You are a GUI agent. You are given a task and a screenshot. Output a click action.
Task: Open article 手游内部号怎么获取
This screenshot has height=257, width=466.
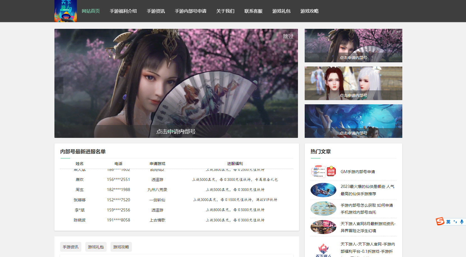click(x=367, y=209)
